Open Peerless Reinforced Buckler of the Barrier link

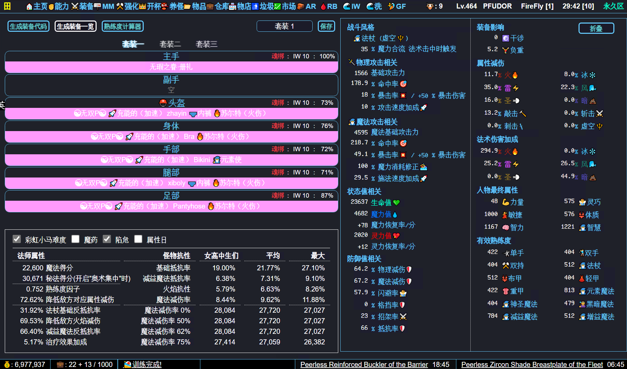(x=364, y=365)
